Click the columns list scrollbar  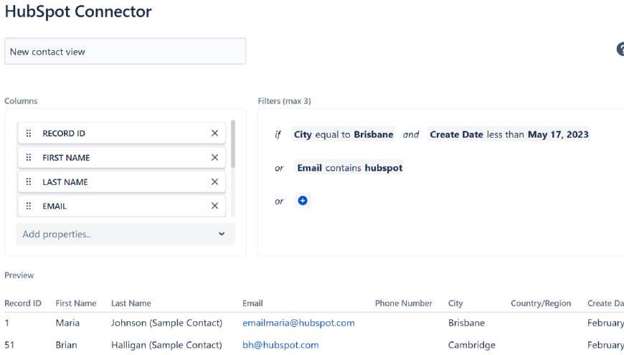coord(233,144)
